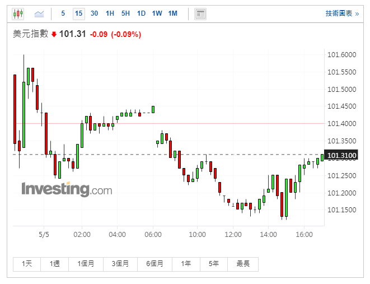Viewport: 370px width, 284px height.
Task: Click the 16:00 time axis label
Action: pyautogui.click(x=304, y=234)
